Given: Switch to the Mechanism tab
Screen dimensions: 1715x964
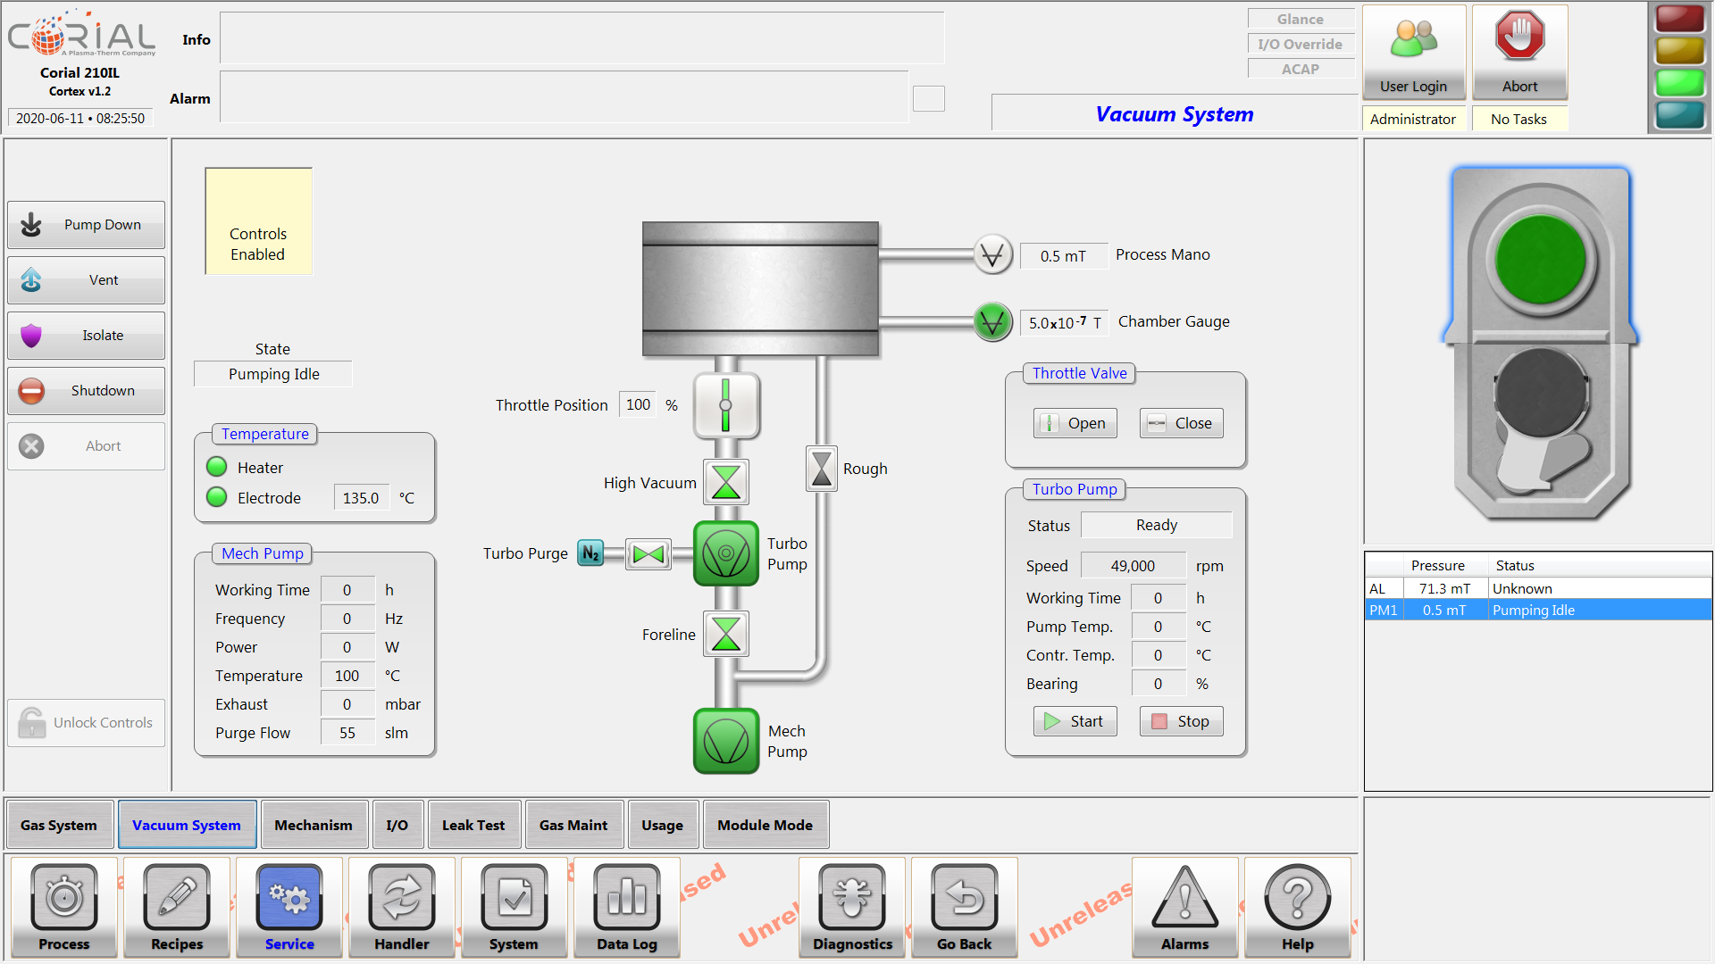Looking at the screenshot, I should pyautogui.click(x=314, y=825).
